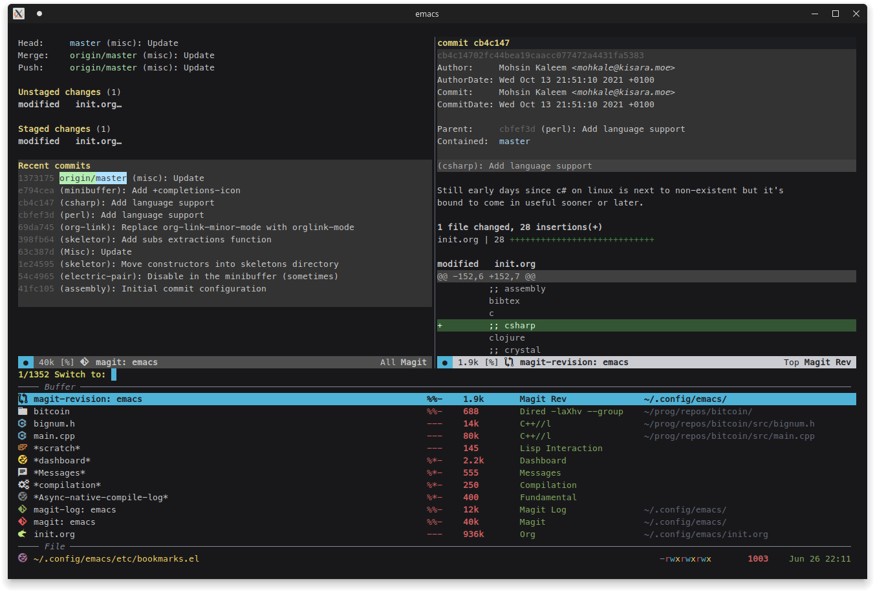Viewport: 875px width, 592px height.
Task: Click the C++ icon next to bignum.h
Action: tap(23, 424)
